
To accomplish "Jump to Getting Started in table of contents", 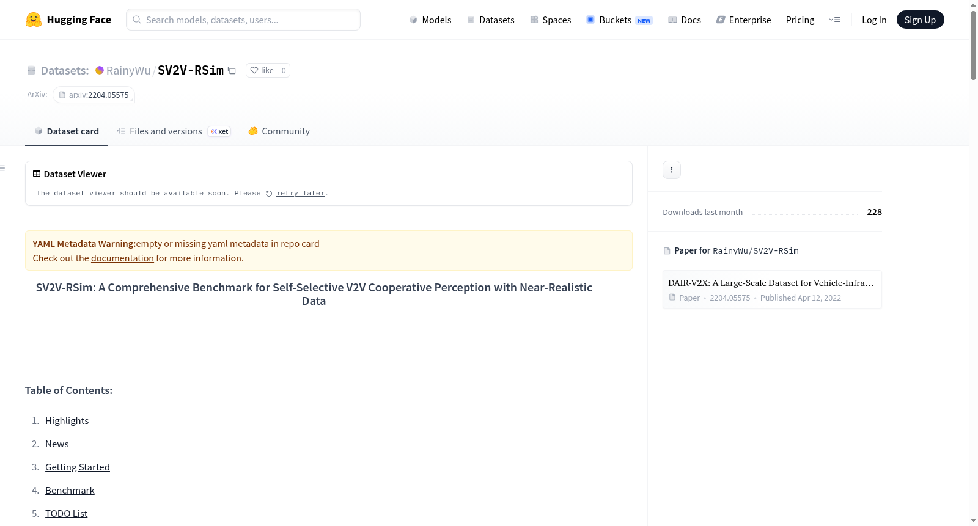I will 78,467.
